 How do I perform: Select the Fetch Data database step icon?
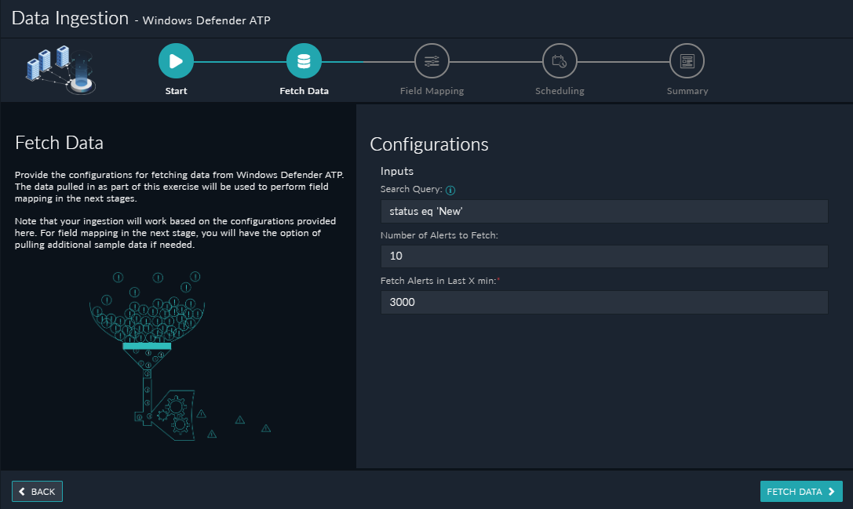point(304,60)
